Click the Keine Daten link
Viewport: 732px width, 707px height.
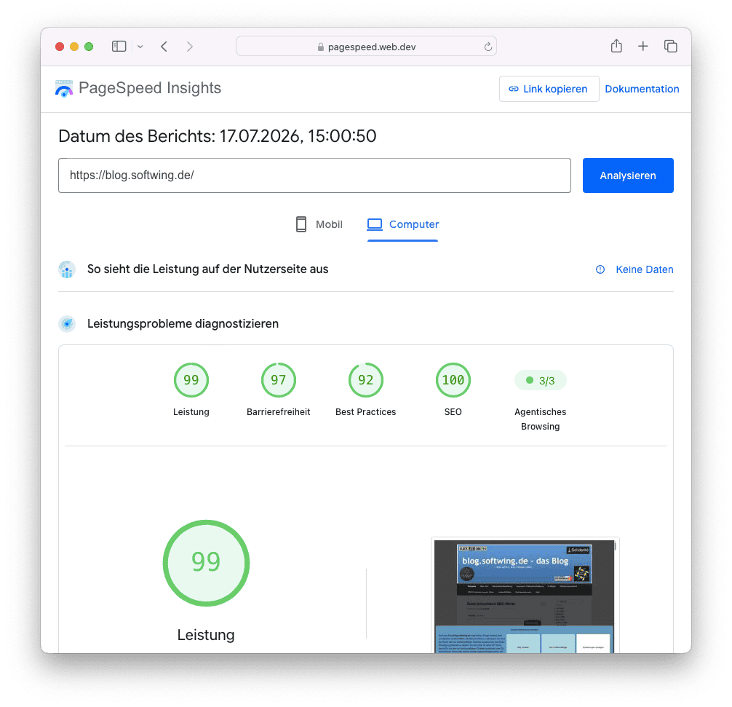tap(644, 269)
